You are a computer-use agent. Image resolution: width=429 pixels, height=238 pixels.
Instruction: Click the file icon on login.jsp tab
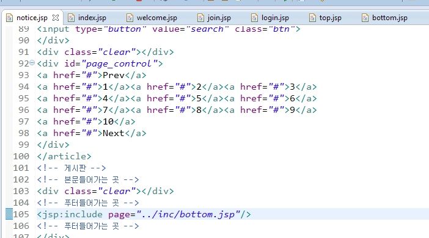click(254, 18)
